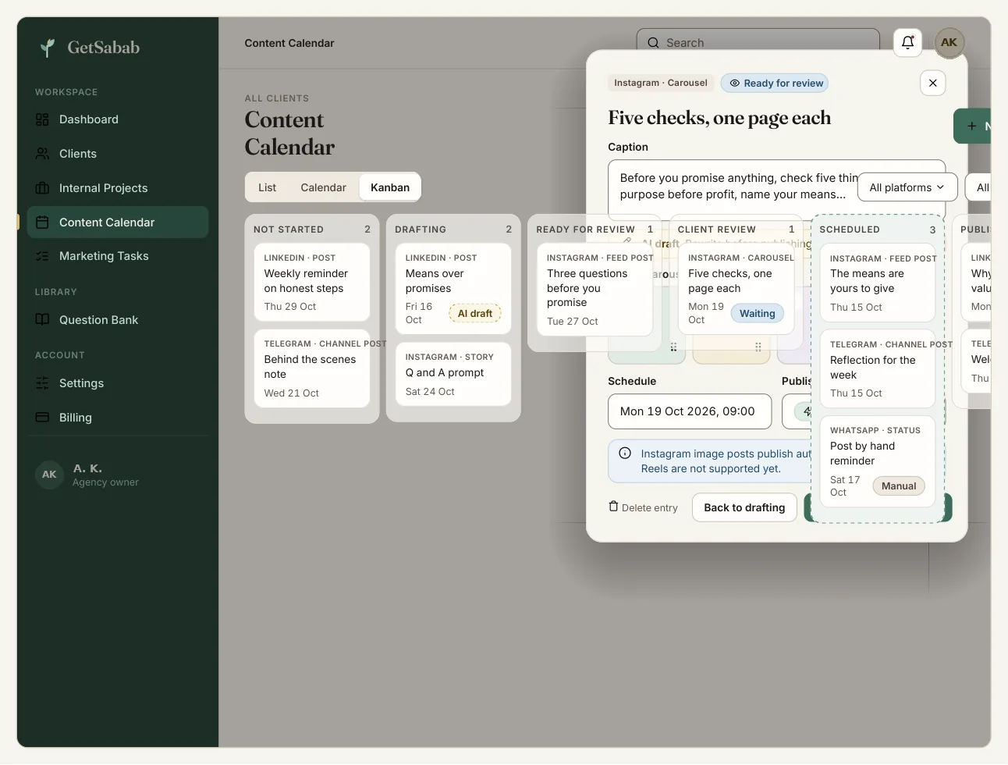Open Marketing Tasks from the sidebar
Viewport: 1008px width, 765px height.
[118, 256]
